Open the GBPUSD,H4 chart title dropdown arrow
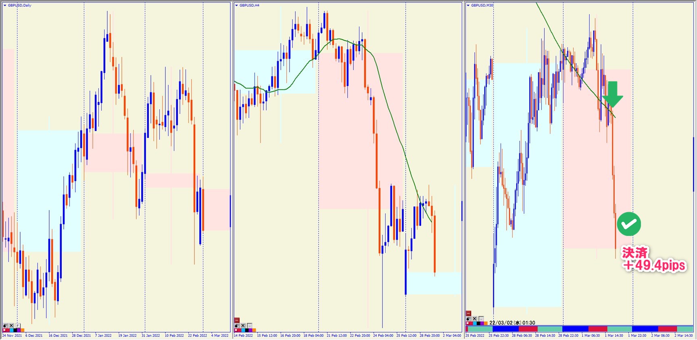 (x=237, y=5)
